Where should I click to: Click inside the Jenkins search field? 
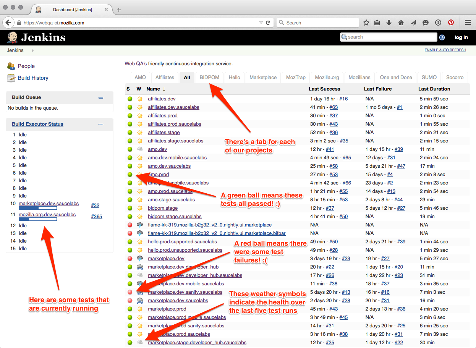pyautogui.click(x=390, y=37)
